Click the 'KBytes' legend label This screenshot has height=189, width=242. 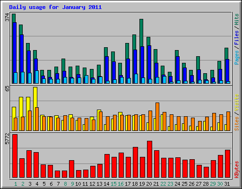coord(237,170)
